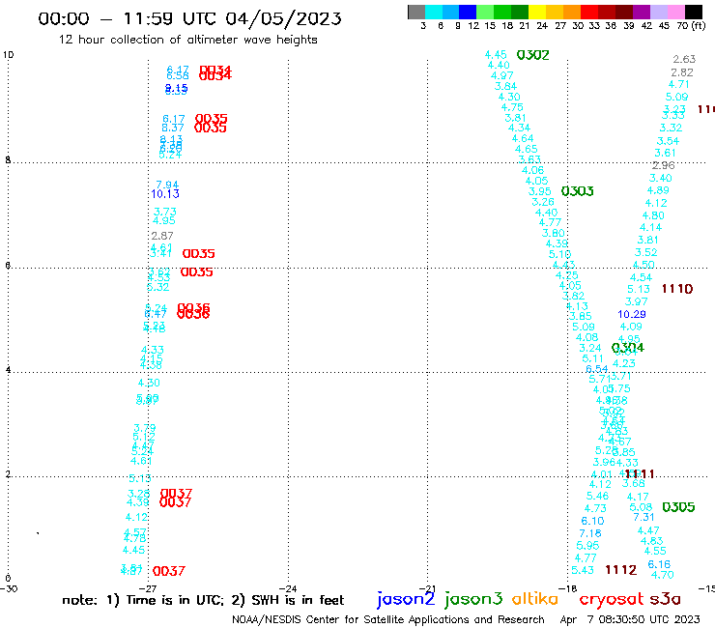Click the blue jason2 satellite label
The image size is (715, 628).
(x=406, y=599)
